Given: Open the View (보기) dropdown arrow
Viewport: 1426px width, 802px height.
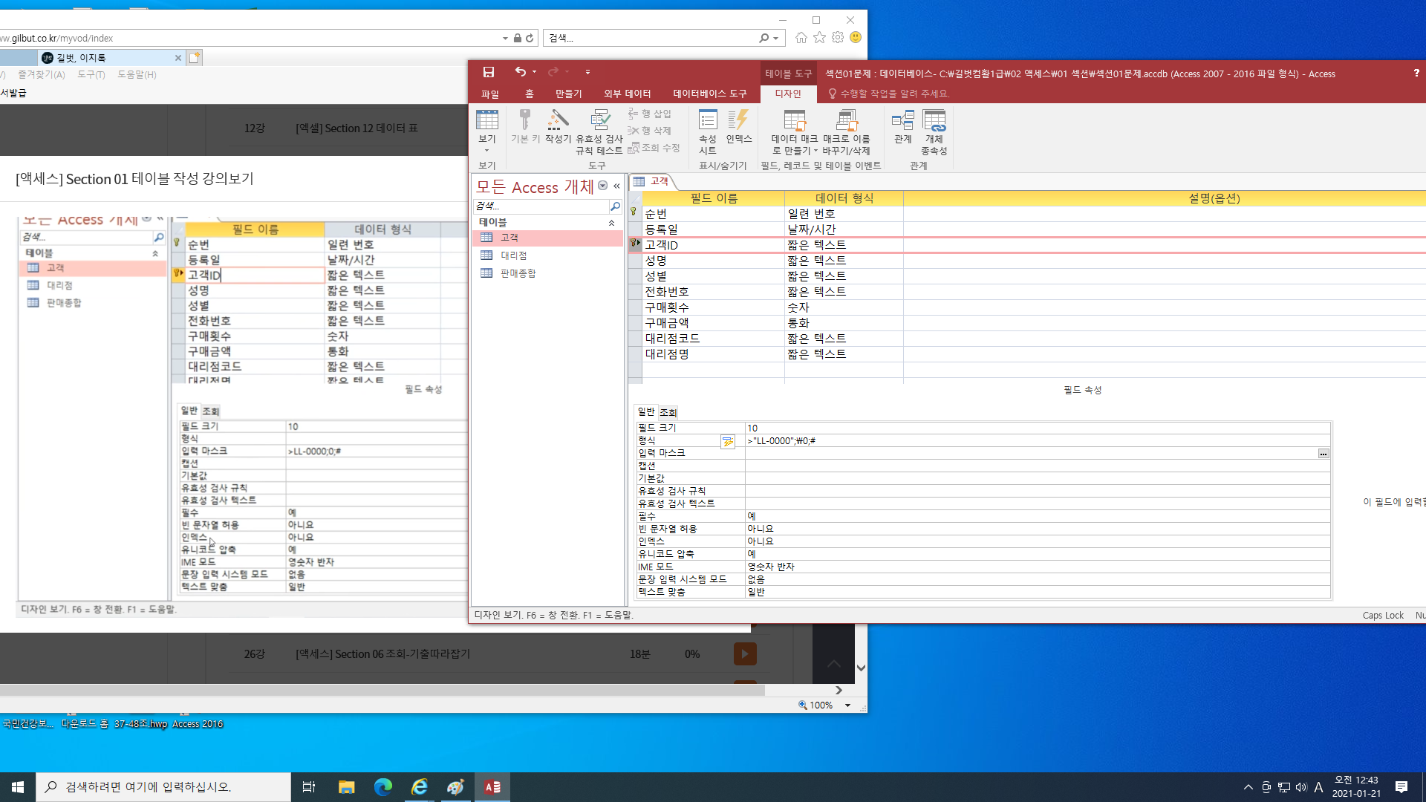Looking at the screenshot, I should click(487, 151).
